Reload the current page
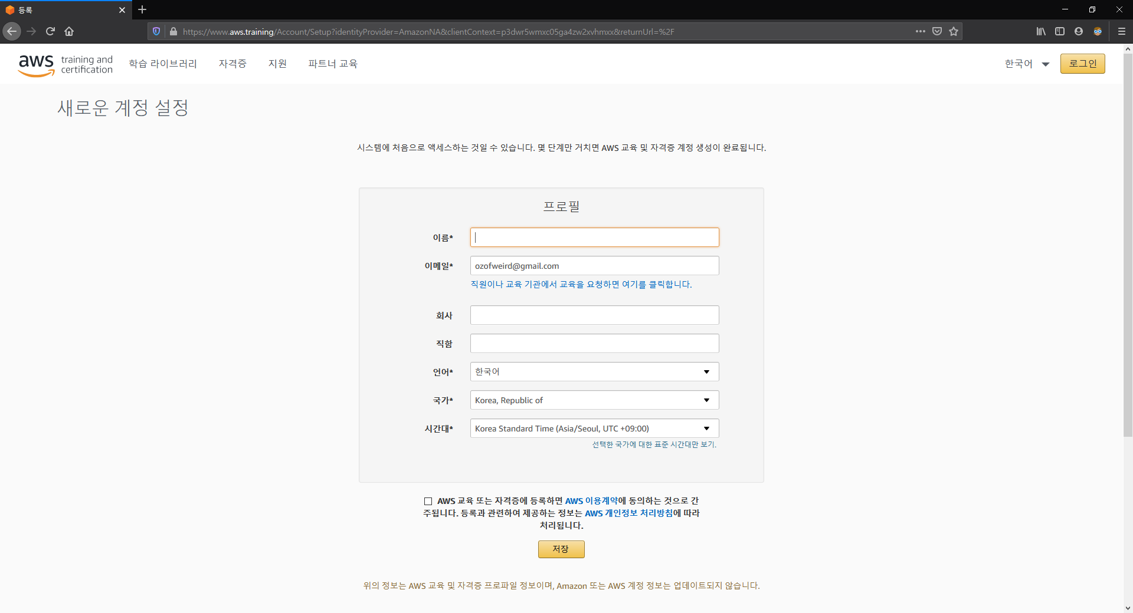Viewport: 1133px width, 613px height. coord(50,31)
